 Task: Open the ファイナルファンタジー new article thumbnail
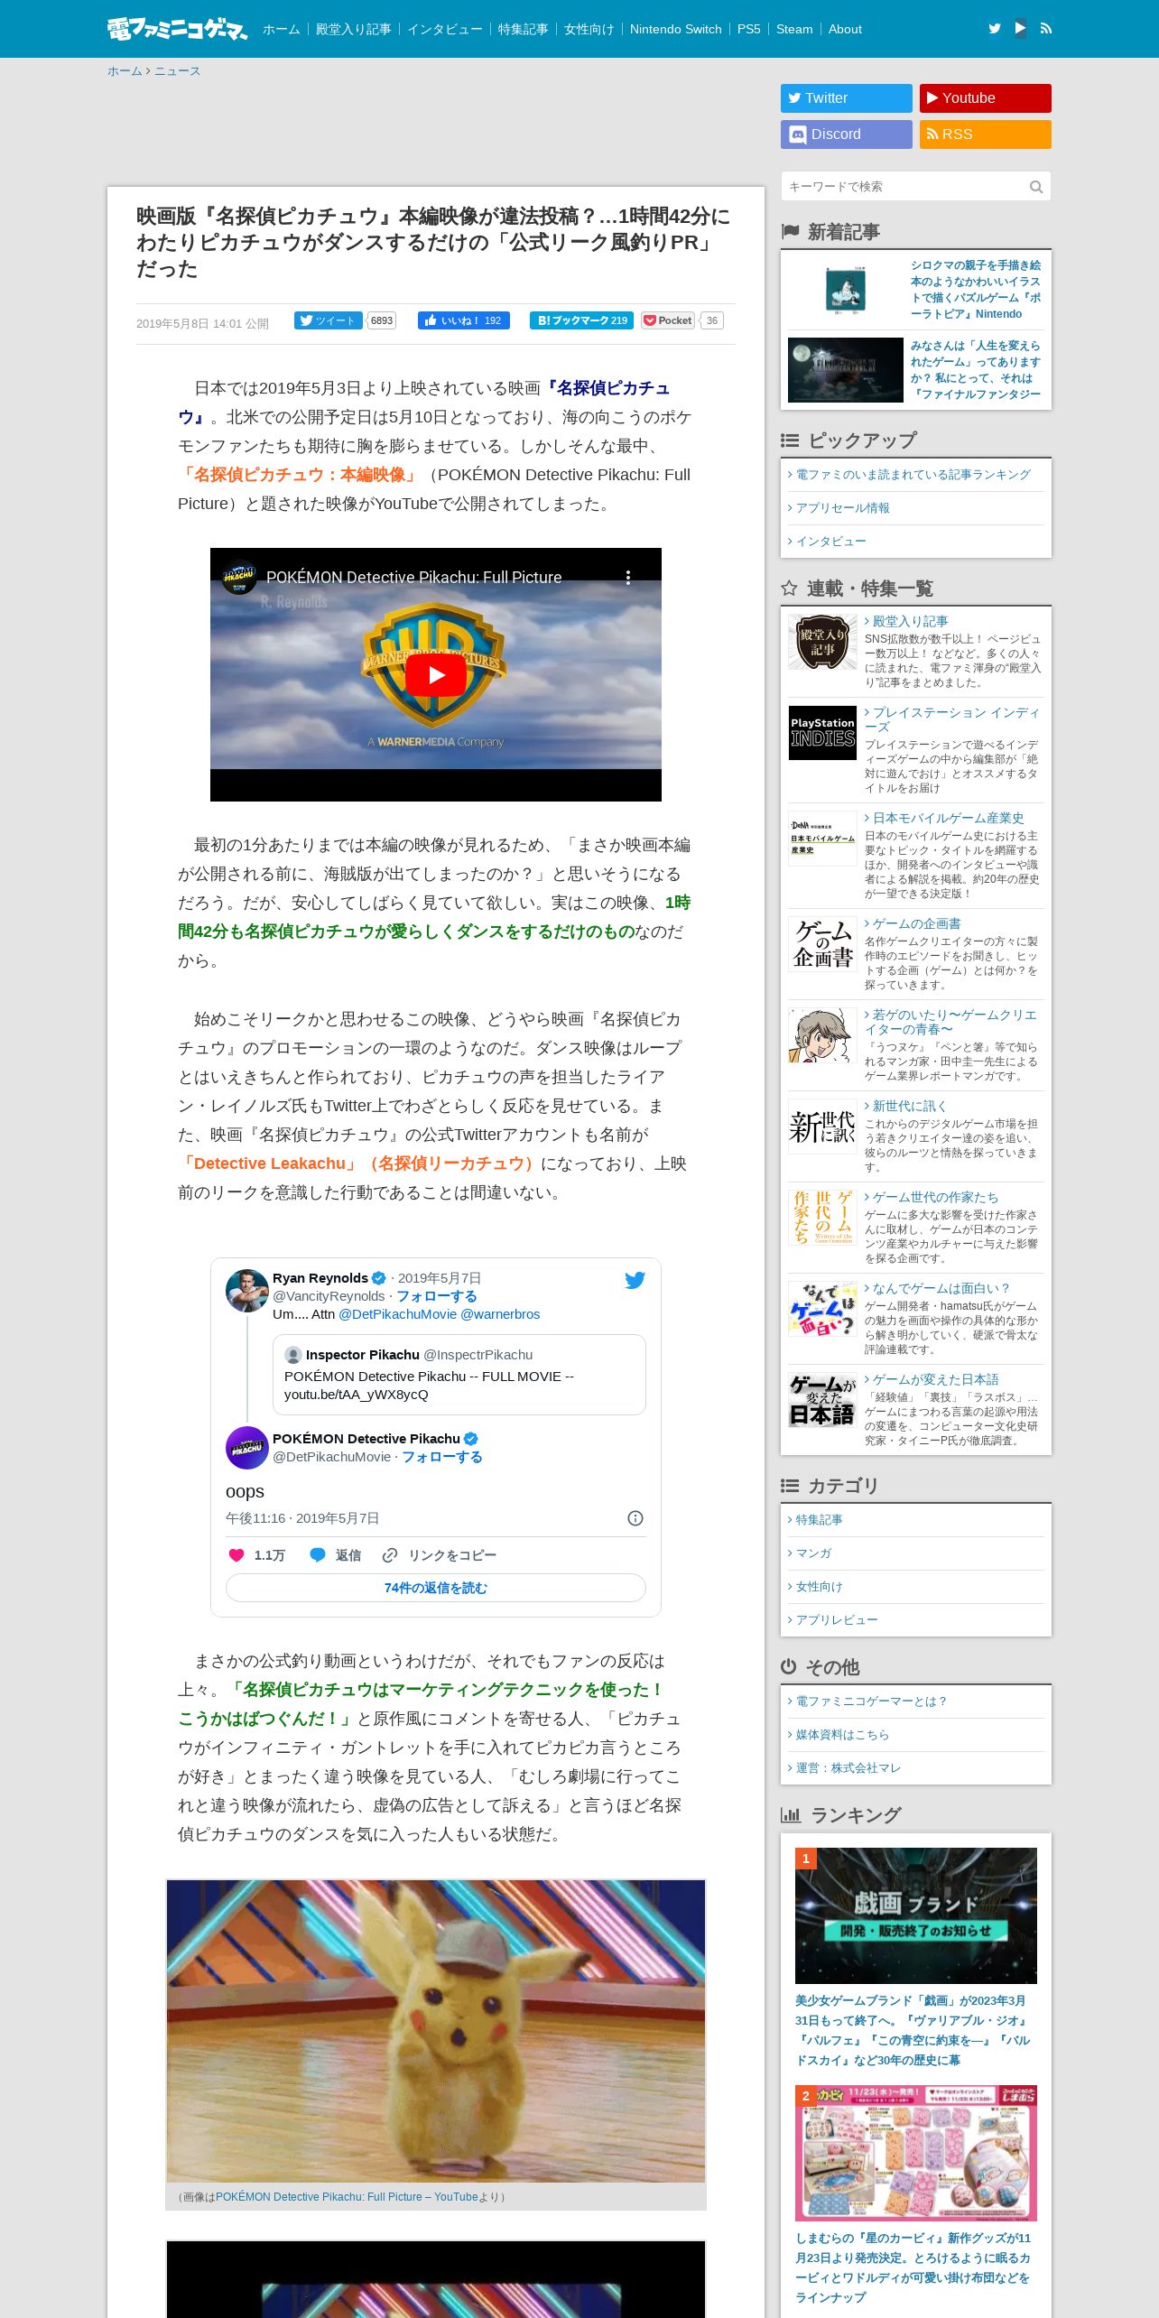pyautogui.click(x=846, y=370)
